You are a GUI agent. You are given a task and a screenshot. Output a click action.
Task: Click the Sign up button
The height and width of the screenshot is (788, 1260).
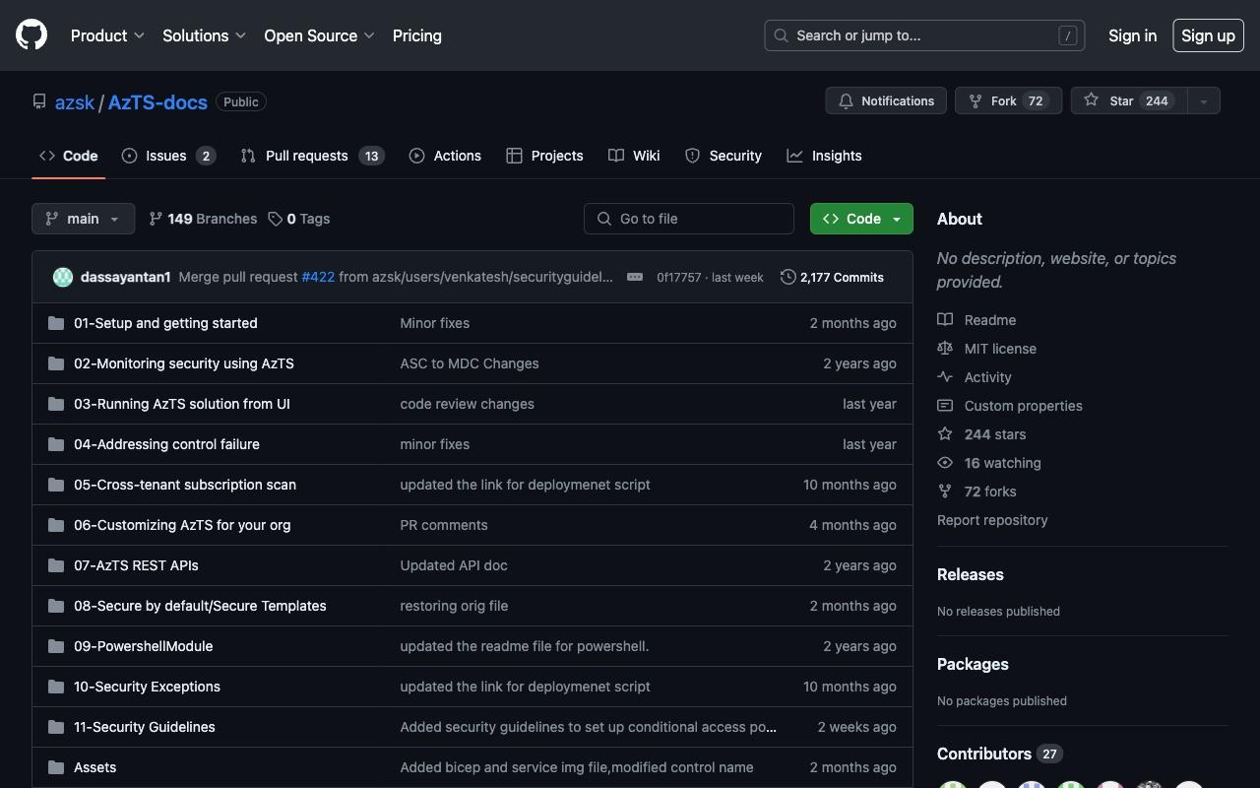tap(1208, 35)
